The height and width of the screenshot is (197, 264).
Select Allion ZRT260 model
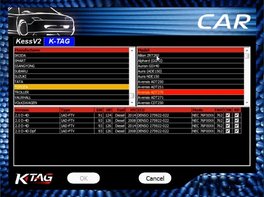click(190, 55)
